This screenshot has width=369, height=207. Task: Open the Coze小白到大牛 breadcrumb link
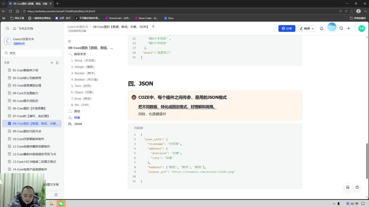[x=78, y=27]
